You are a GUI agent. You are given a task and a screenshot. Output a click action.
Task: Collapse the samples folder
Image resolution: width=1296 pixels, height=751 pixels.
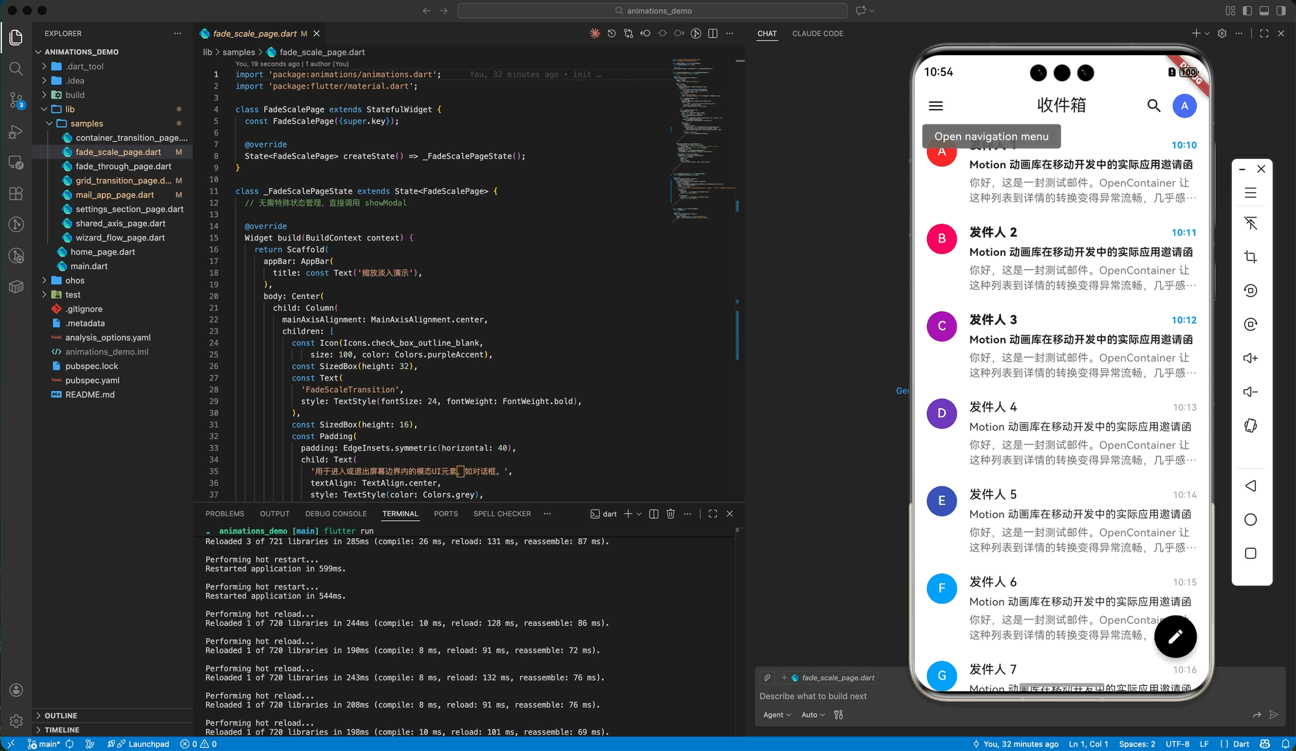pyautogui.click(x=86, y=123)
